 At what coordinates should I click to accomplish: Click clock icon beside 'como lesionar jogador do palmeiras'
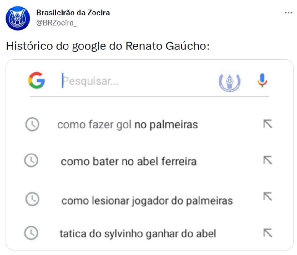32,199
